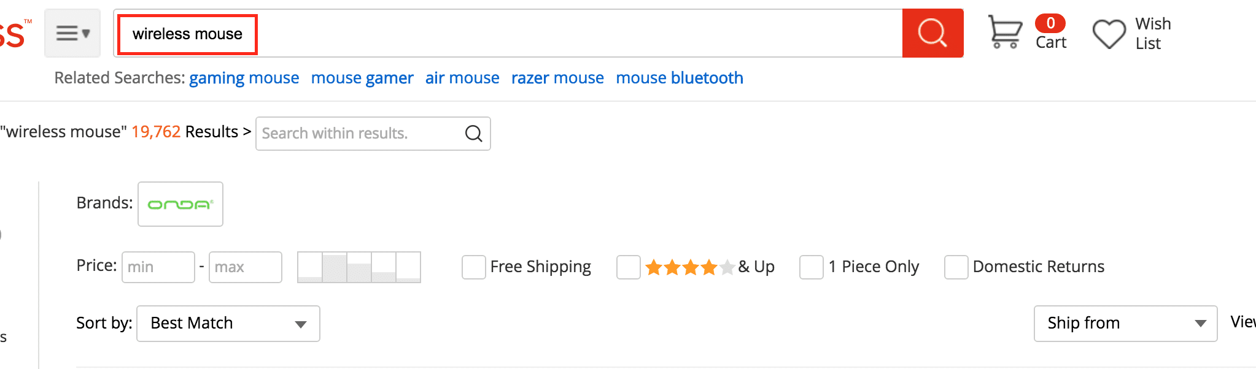Open the mouse bluetooth related search
Image resolution: width=1256 pixels, height=369 pixels.
tap(680, 78)
